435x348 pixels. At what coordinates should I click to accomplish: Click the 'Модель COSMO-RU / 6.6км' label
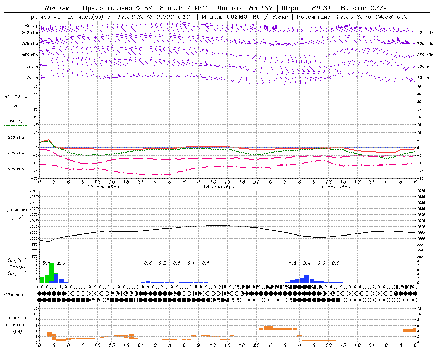tap(245, 17)
